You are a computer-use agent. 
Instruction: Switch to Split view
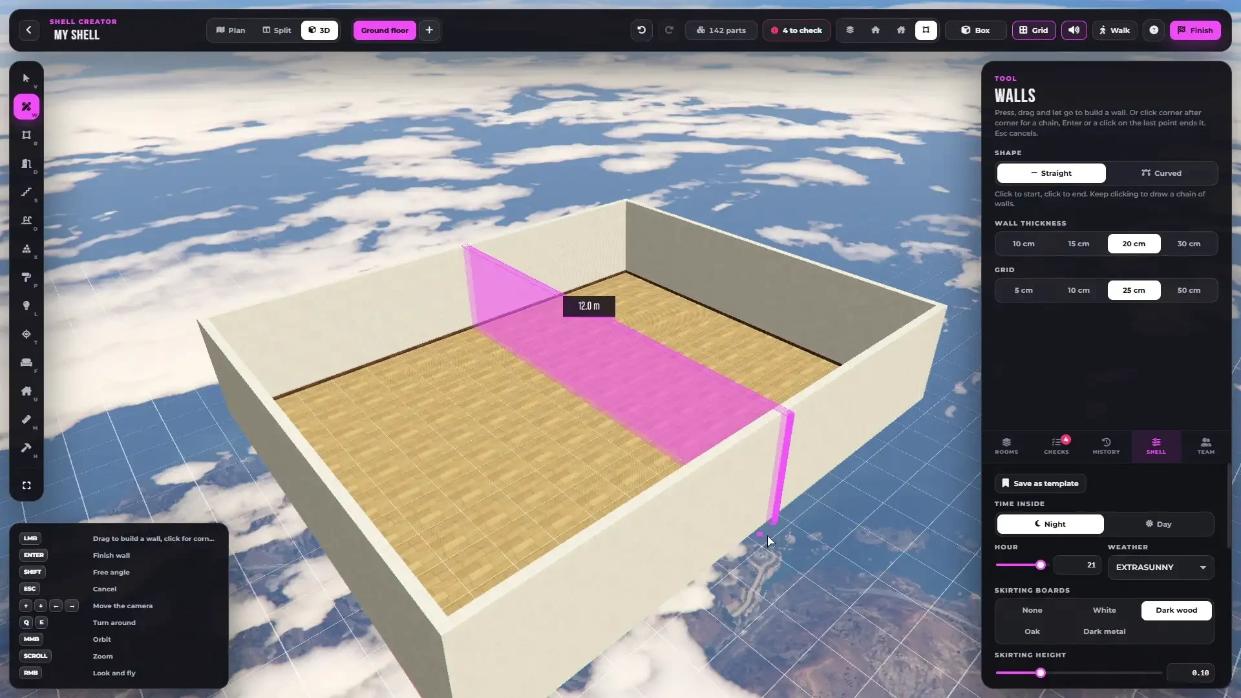[x=277, y=30]
